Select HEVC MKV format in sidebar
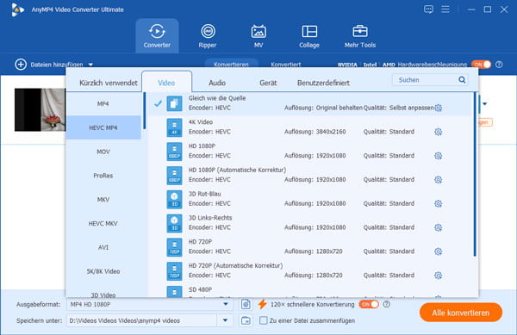517x335 pixels. 103,223
